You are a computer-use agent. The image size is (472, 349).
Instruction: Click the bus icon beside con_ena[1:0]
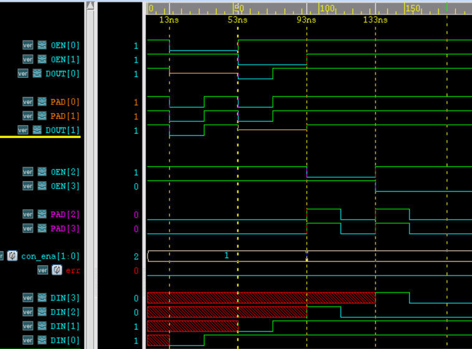[12, 256]
